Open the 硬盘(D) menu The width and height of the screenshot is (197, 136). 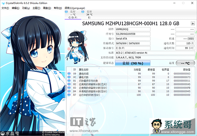[47, 8]
